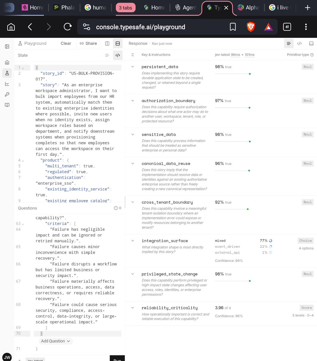Show Response in formatted list view
This screenshot has height=361, width=317.
pyautogui.click(x=289, y=44)
